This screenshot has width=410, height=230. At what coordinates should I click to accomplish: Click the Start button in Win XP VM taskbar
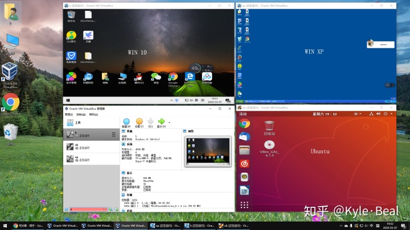(x=240, y=101)
